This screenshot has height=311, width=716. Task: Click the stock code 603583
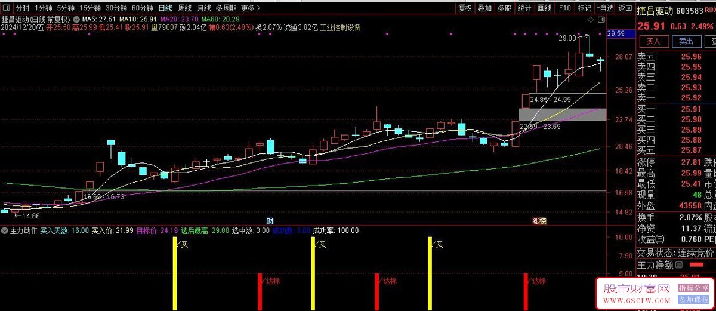click(x=691, y=11)
